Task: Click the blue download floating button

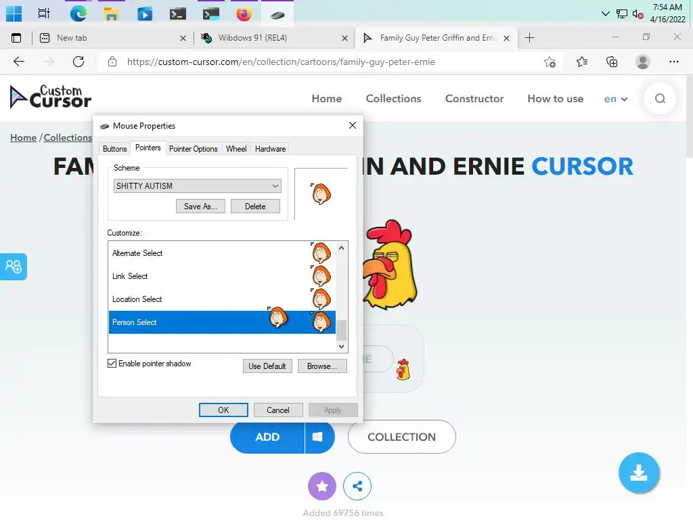Action: (x=639, y=473)
